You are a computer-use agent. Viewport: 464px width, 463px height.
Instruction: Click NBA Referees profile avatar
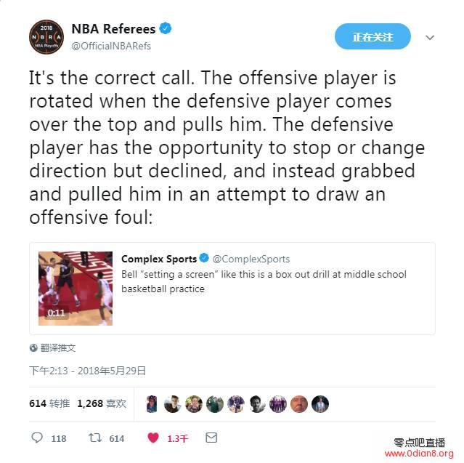(46, 37)
